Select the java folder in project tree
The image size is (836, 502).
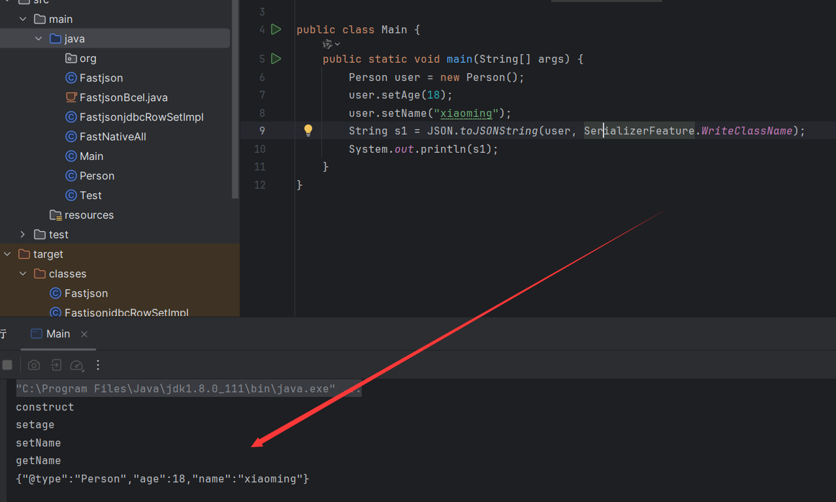pyautogui.click(x=74, y=39)
